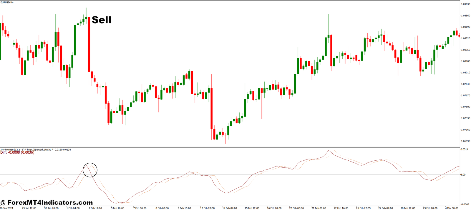Click the 5 Feb 16:00 time label
Screen dimensions: 471x210
(117, 208)
